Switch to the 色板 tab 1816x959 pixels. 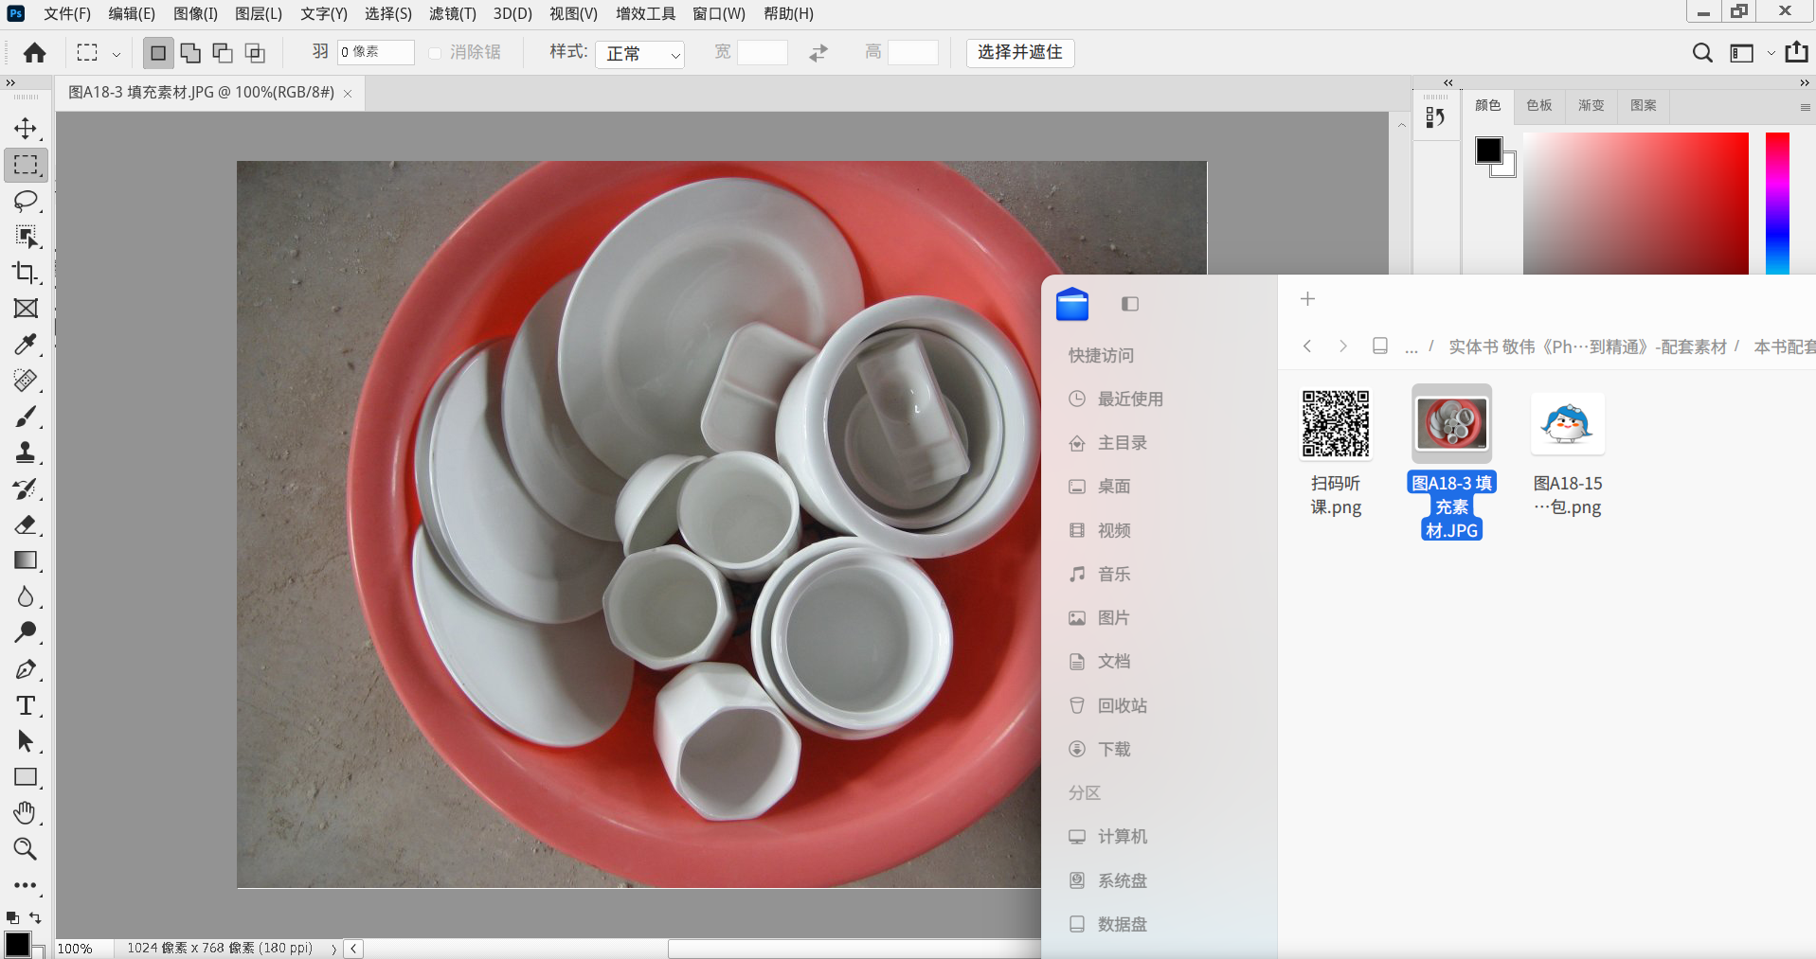[x=1539, y=105]
